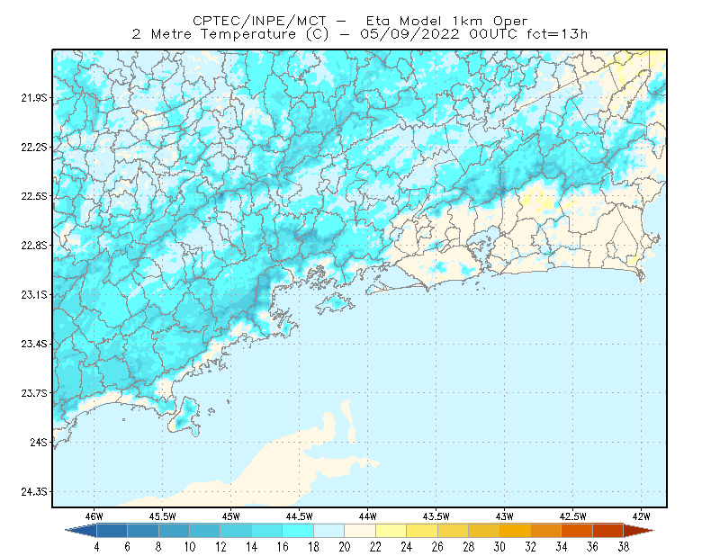Click the CPTEC/INPE/MCT header text
This screenshot has width=720, height=556.
259,21
